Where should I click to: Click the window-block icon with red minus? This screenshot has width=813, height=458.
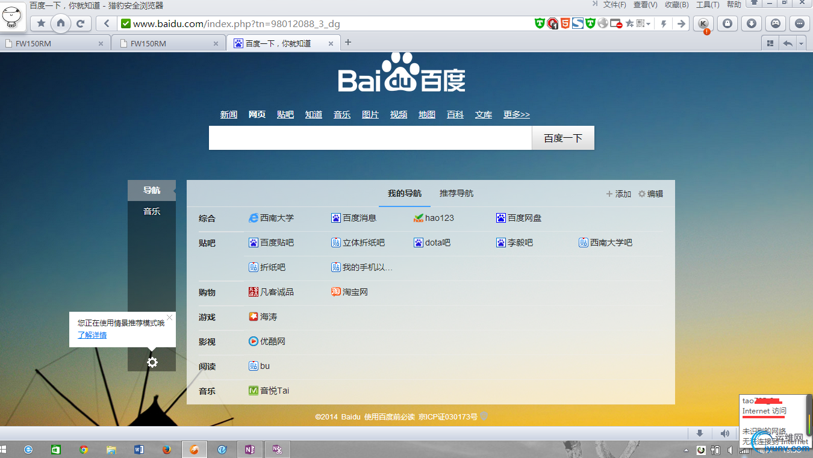(616, 24)
